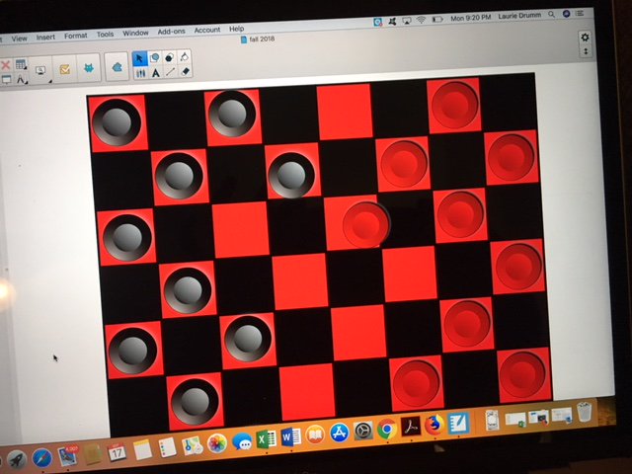Open Launchpad rocket in the Dock
The height and width of the screenshot is (474, 632).
pyautogui.click(x=17, y=460)
